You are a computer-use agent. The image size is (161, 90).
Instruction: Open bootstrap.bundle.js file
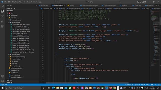(17, 68)
